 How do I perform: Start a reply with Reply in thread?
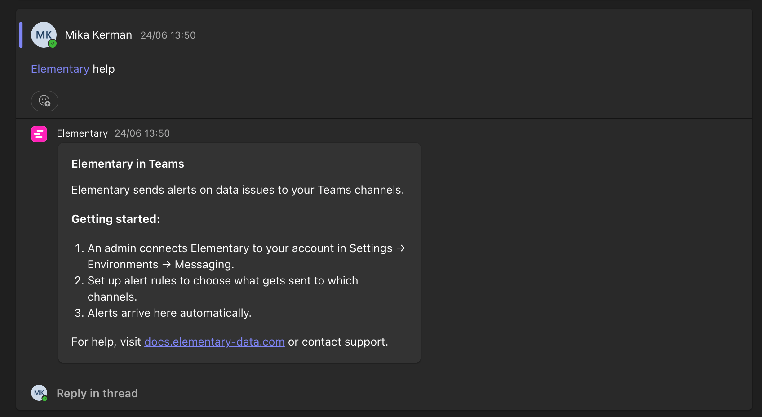click(x=97, y=393)
